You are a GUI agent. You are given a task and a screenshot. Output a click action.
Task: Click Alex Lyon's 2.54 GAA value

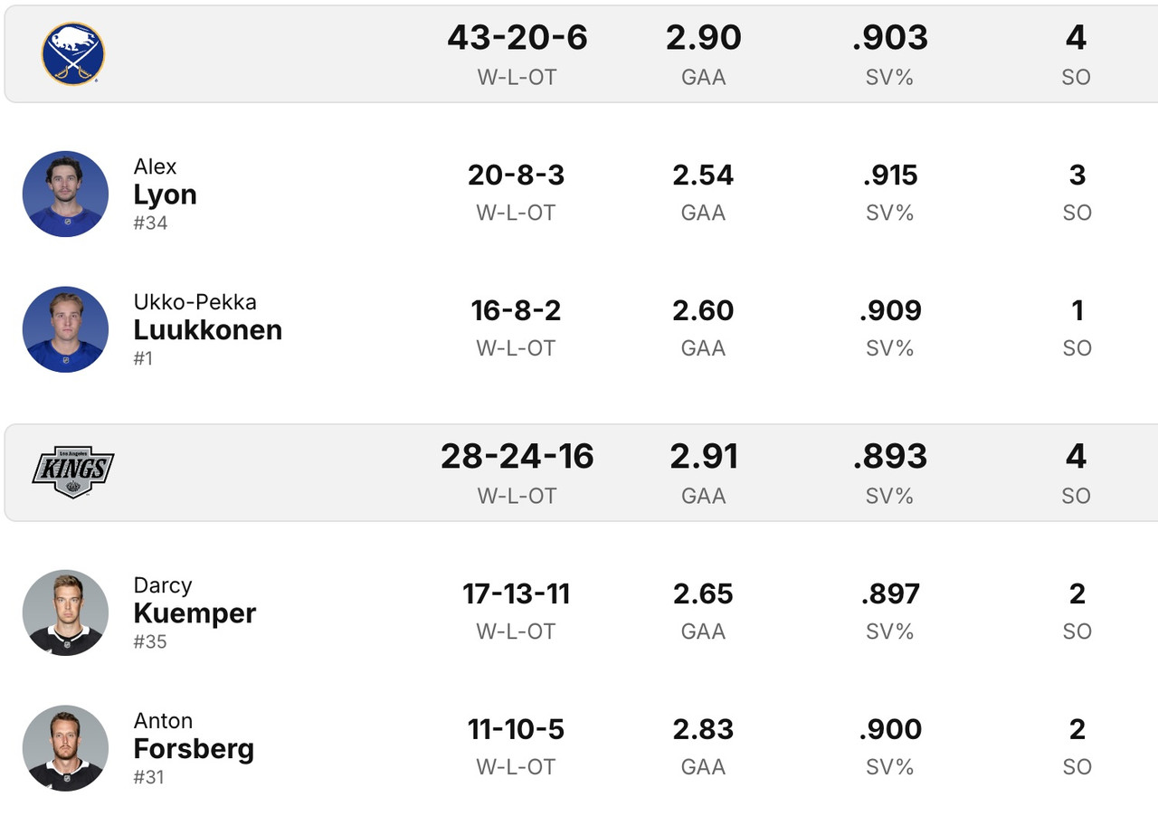point(703,175)
